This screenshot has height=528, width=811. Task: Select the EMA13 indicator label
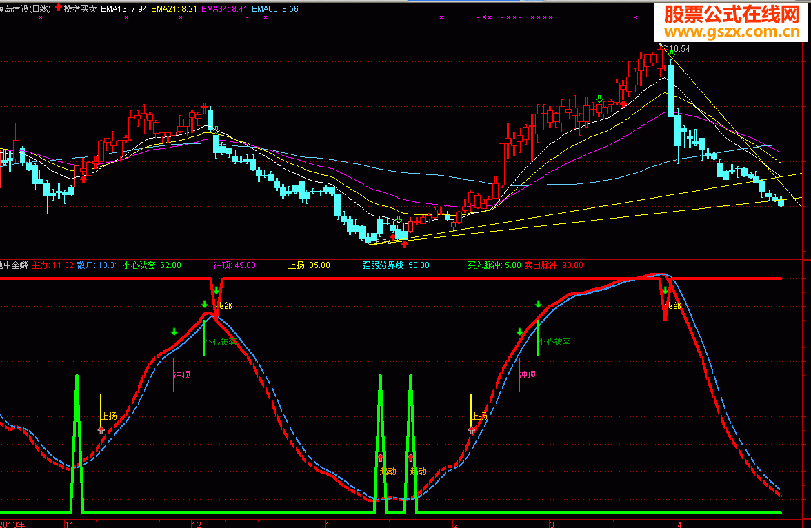click(122, 9)
